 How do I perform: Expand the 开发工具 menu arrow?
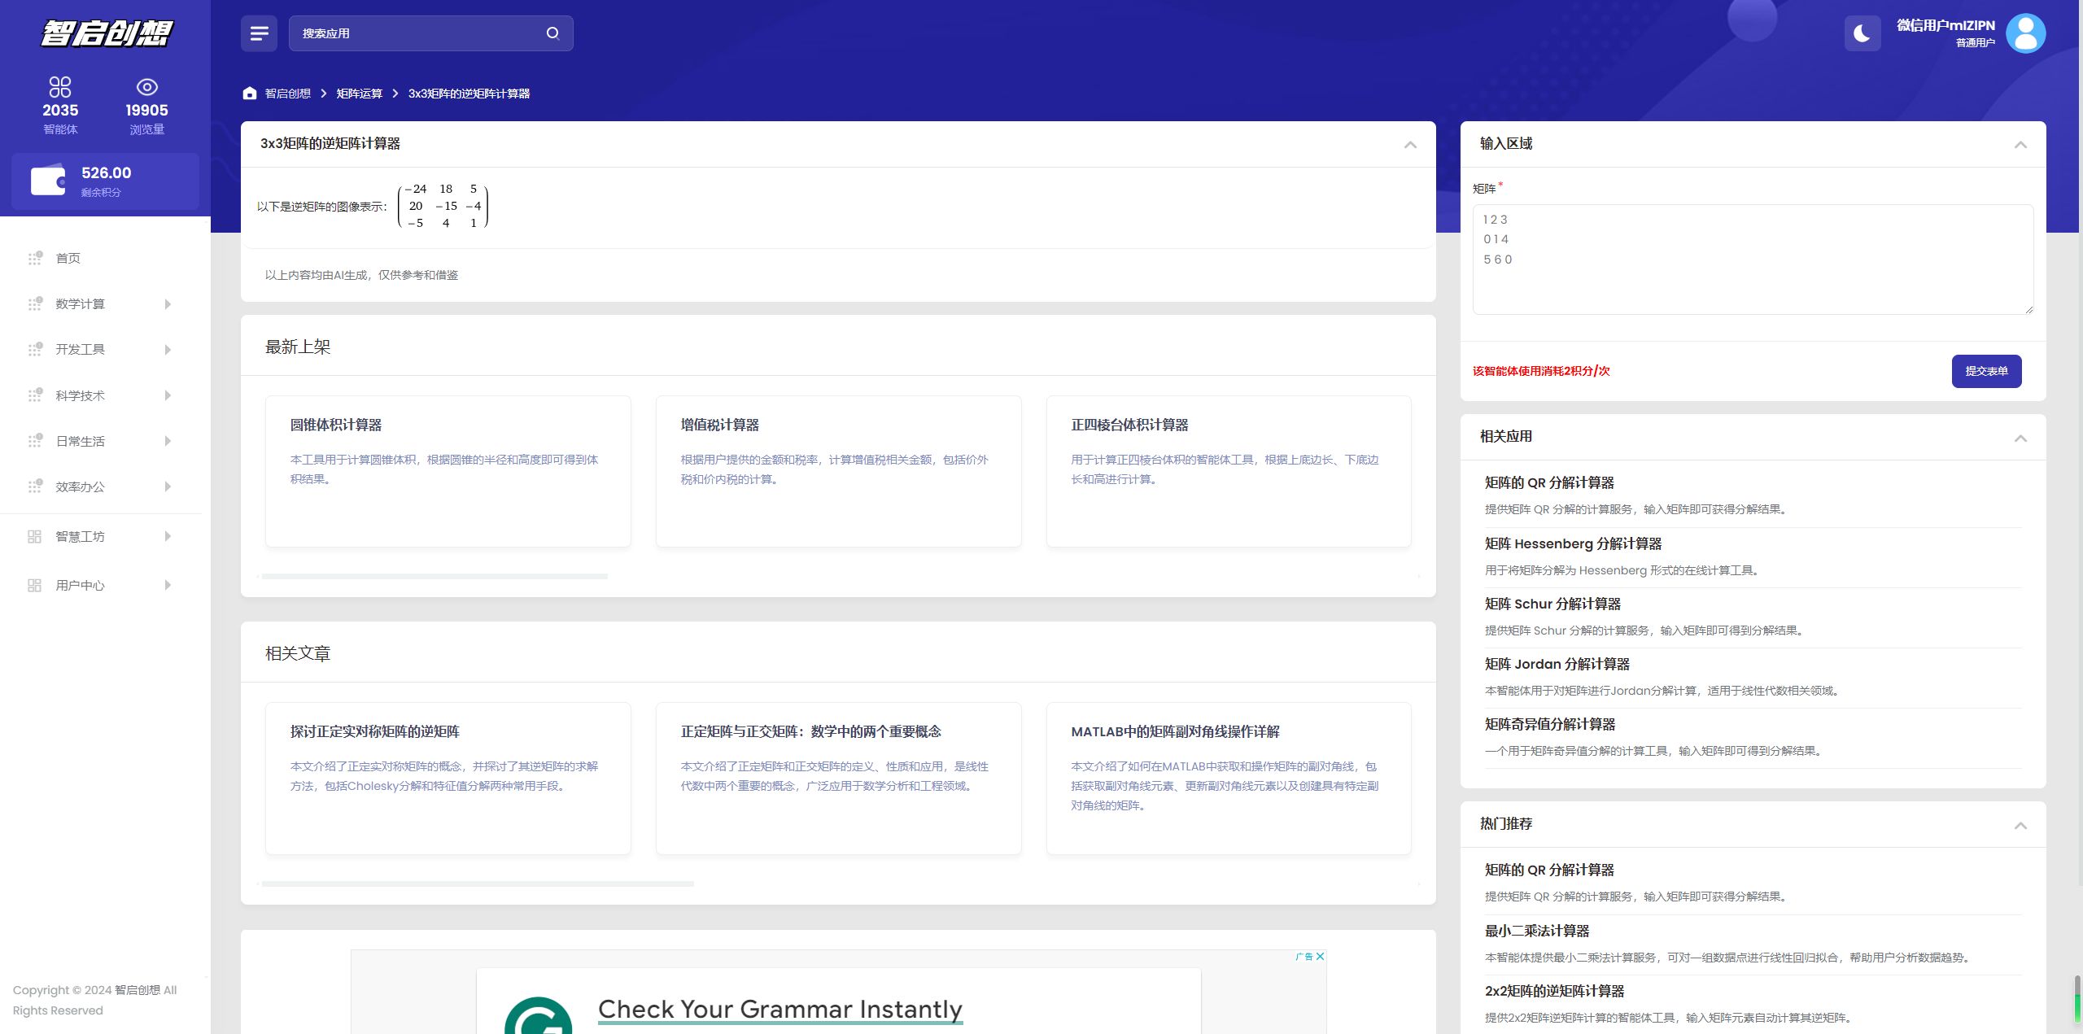[168, 350]
